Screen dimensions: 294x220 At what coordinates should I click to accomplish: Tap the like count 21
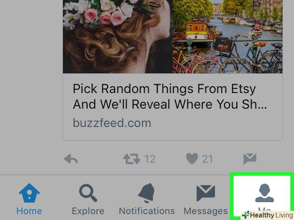(207, 159)
